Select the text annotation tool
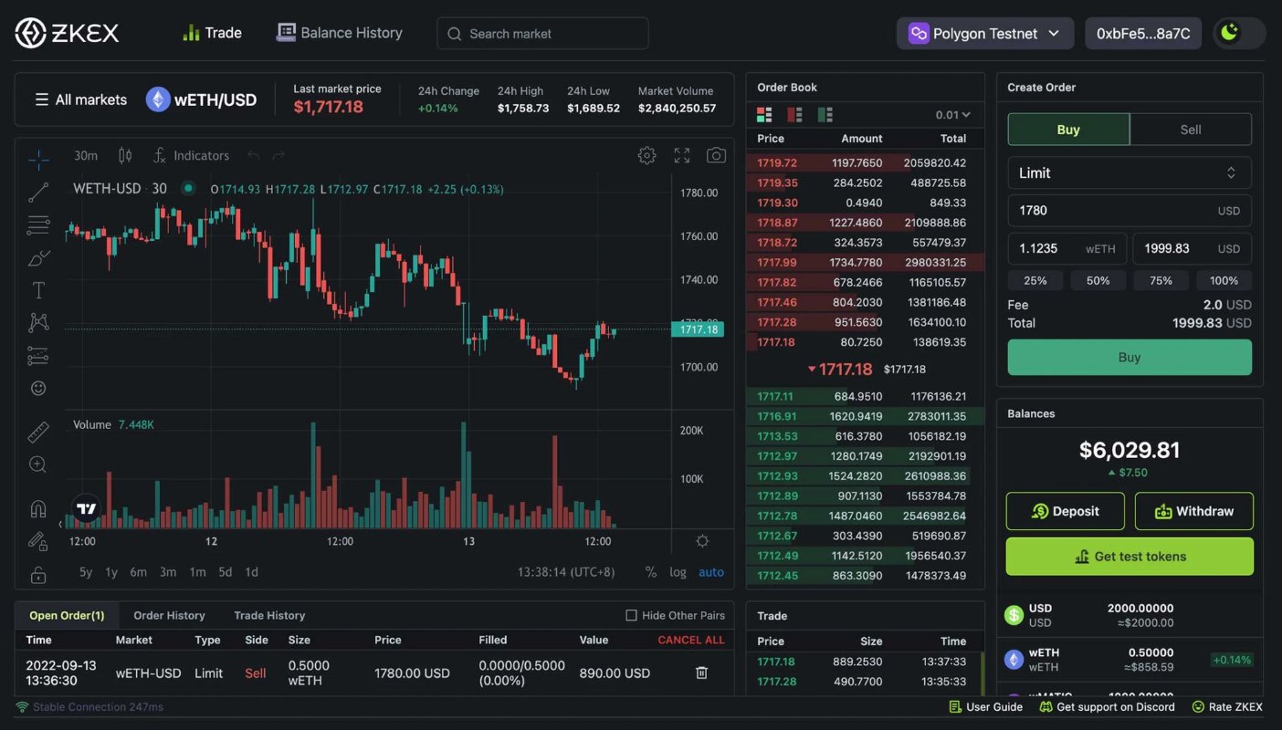The image size is (1282, 730). [38, 290]
